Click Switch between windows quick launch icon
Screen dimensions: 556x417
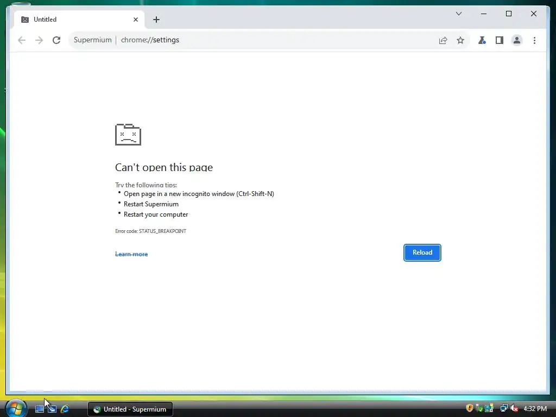pyautogui.click(x=52, y=409)
